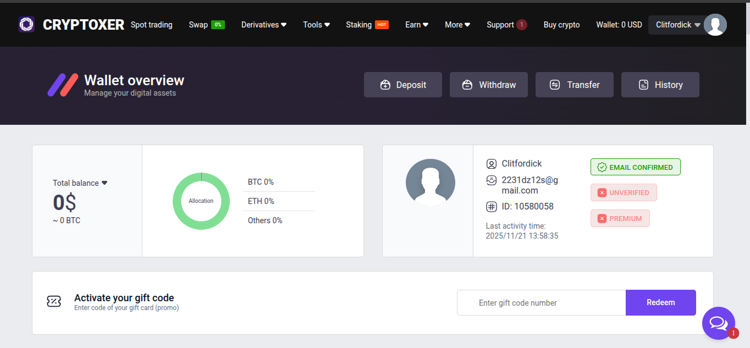Click the header profile avatar icon
The width and height of the screenshot is (750, 348).
click(x=715, y=25)
